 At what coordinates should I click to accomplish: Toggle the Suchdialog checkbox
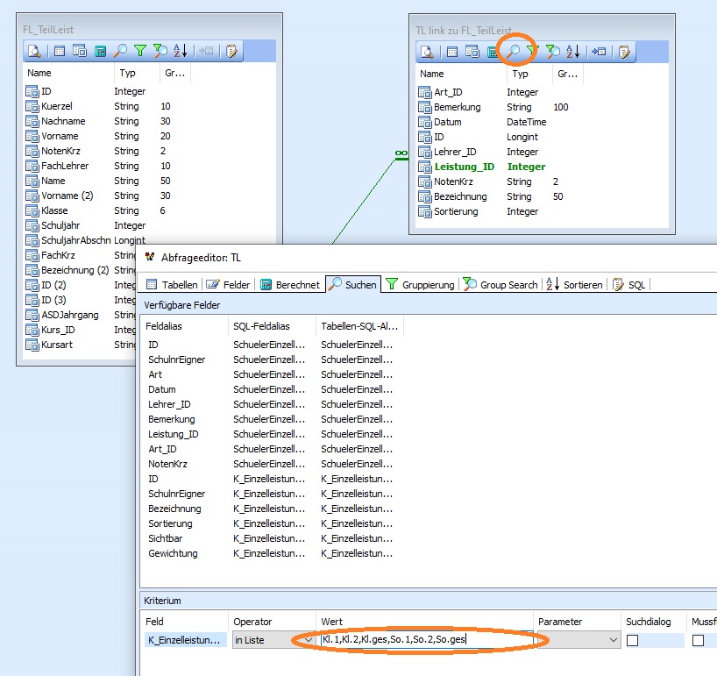(x=632, y=641)
